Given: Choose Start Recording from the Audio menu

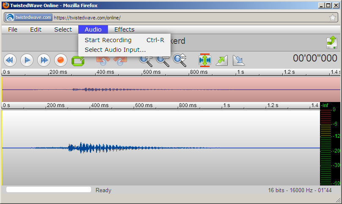Looking at the screenshot, I should 124,40.
